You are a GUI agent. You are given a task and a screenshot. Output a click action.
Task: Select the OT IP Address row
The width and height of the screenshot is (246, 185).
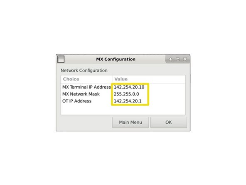click(x=123, y=101)
